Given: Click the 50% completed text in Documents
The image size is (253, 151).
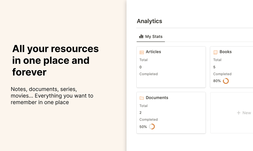Looking at the screenshot, I should 143,127.
